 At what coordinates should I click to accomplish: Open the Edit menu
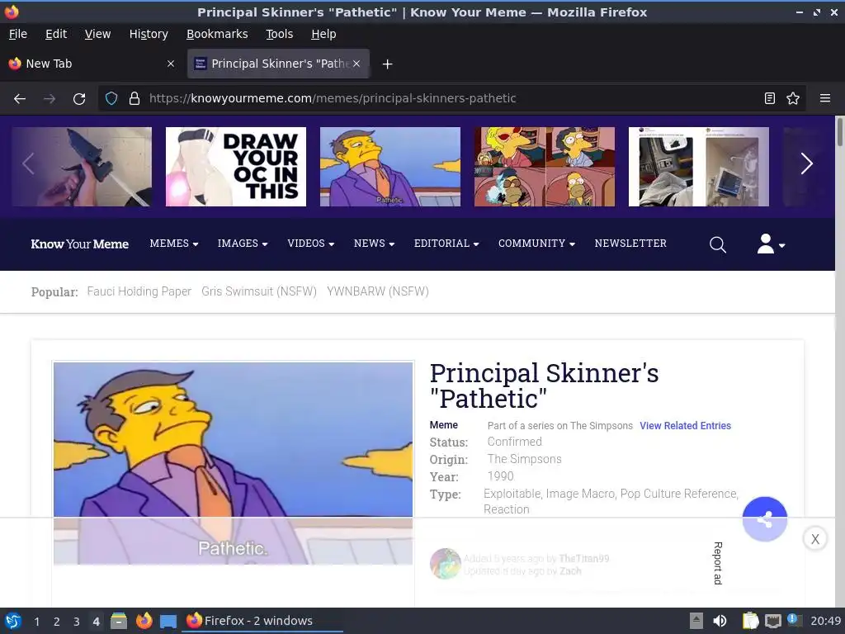[56, 34]
